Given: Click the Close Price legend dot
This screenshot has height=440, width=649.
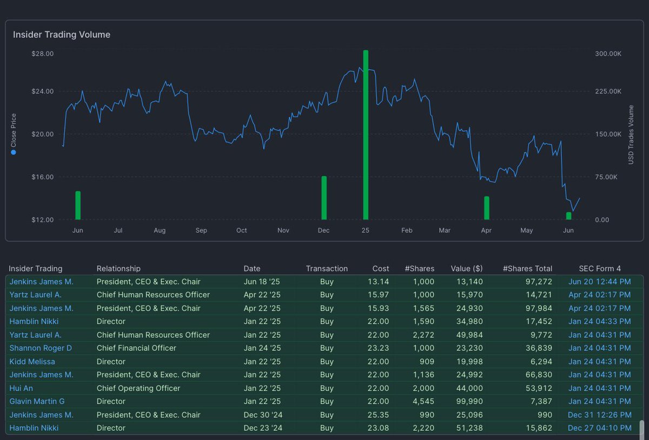Looking at the screenshot, I should 14,152.
